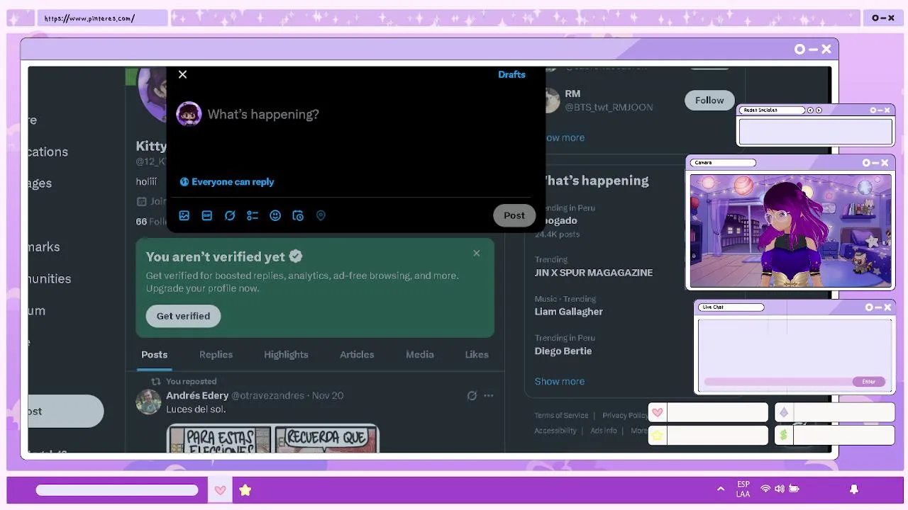Switch to the Media tab
The image size is (908, 510).
pyautogui.click(x=420, y=354)
